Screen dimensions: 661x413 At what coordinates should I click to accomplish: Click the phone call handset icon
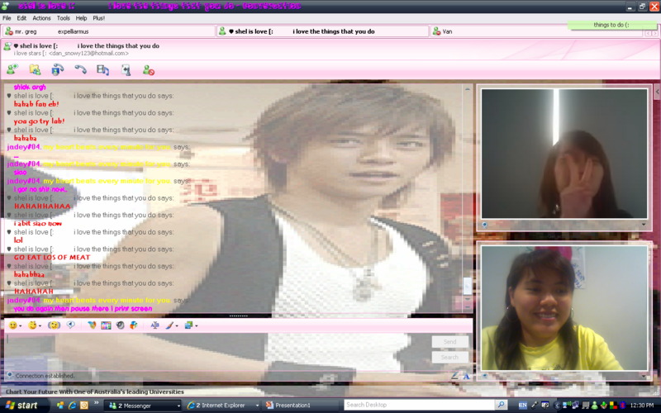click(80, 70)
